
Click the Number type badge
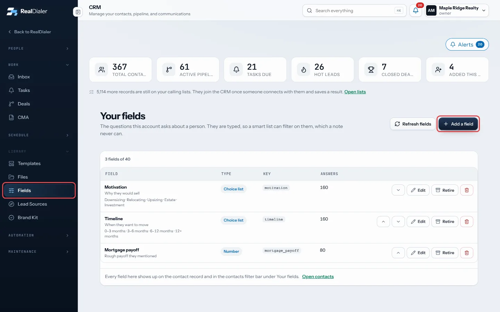point(231,252)
